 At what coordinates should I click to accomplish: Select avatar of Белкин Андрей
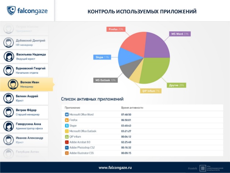9,98
